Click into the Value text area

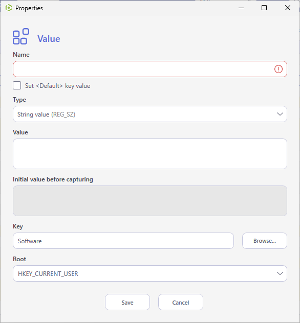click(x=150, y=154)
